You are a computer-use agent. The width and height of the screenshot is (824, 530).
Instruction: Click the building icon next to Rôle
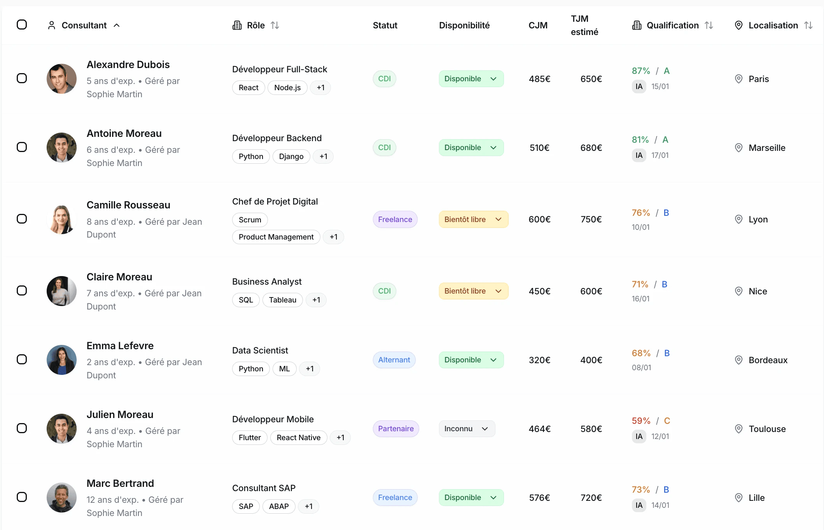[237, 25]
